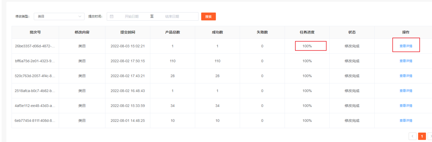View details for batch 4af5e112-ee48-43d3
Screen dimensions: 432x142
point(406,106)
